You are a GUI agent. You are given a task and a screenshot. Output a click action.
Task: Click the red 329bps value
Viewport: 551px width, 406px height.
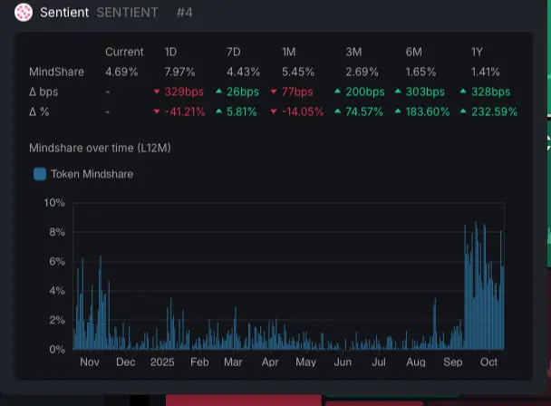[184, 92]
